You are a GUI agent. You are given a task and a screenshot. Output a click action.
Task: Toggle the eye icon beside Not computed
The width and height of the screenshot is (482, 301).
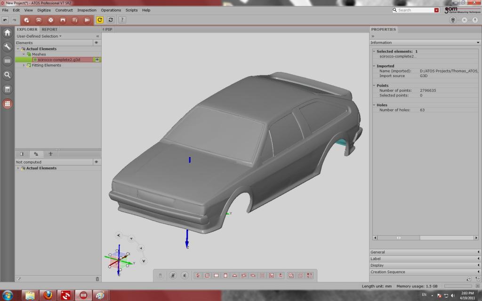[x=96, y=162]
